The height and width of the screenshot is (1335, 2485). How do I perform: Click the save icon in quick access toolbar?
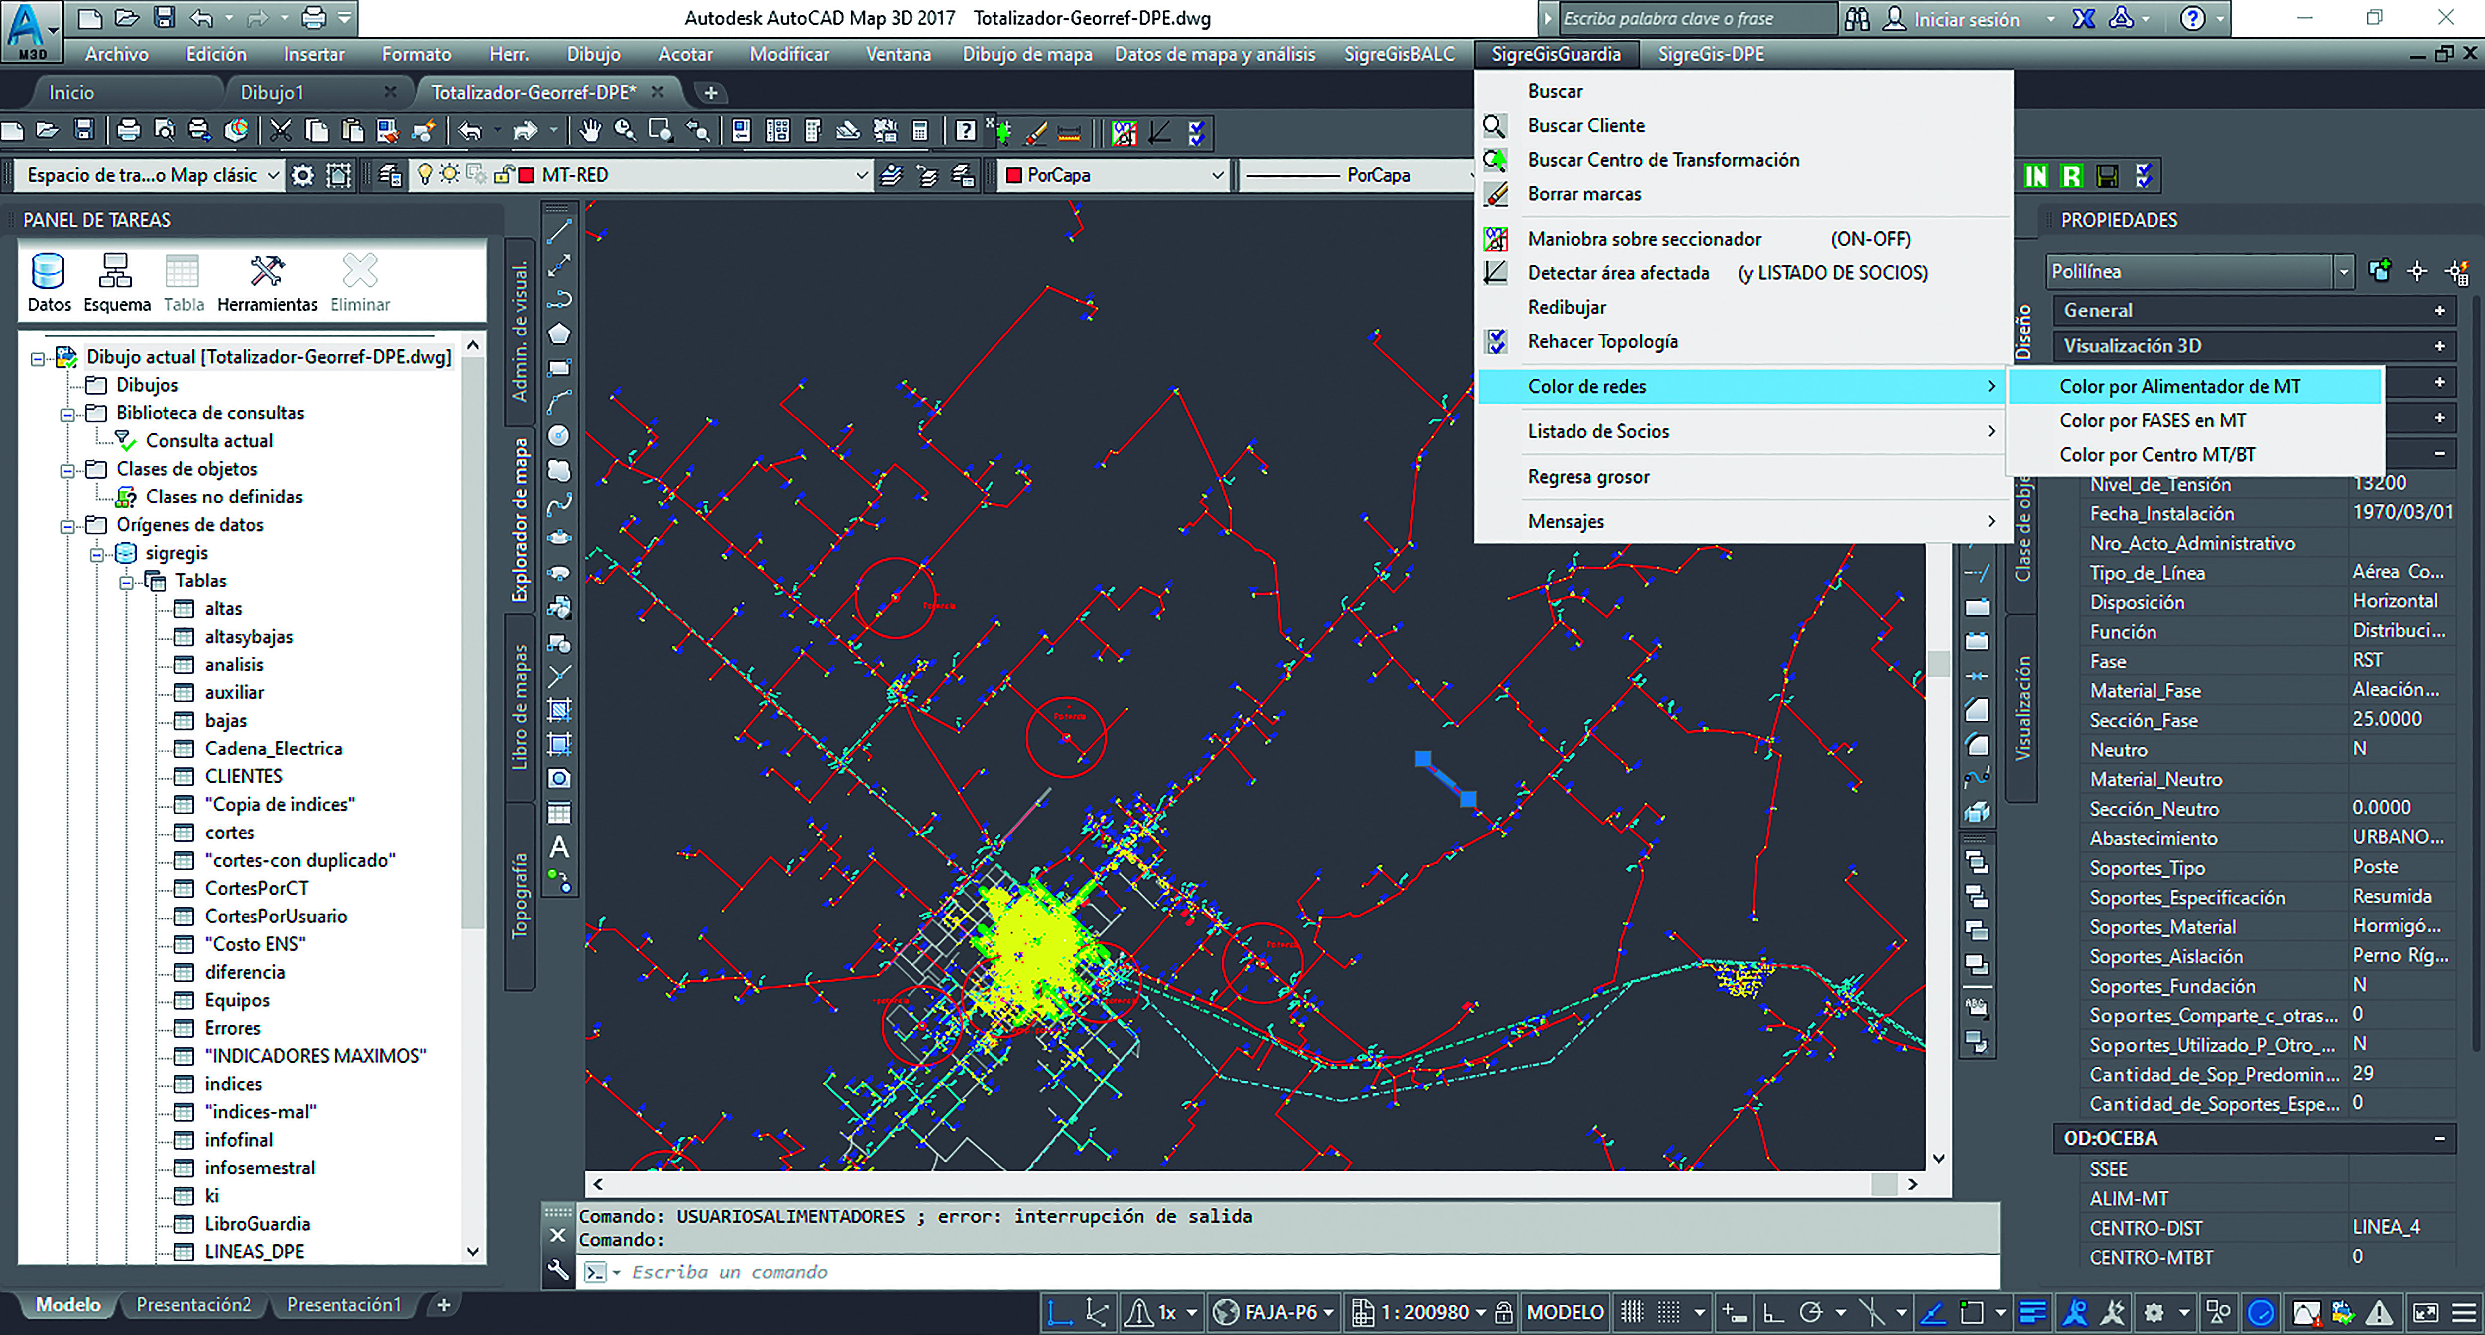click(x=164, y=17)
